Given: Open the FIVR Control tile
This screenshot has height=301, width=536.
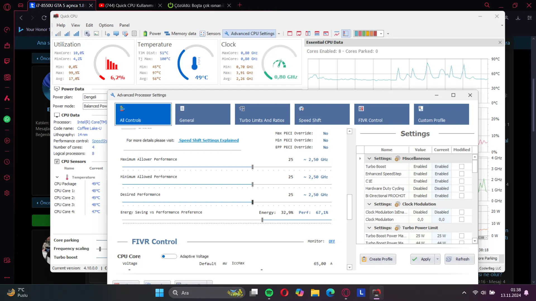Looking at the screenshot, I should 382,114.
